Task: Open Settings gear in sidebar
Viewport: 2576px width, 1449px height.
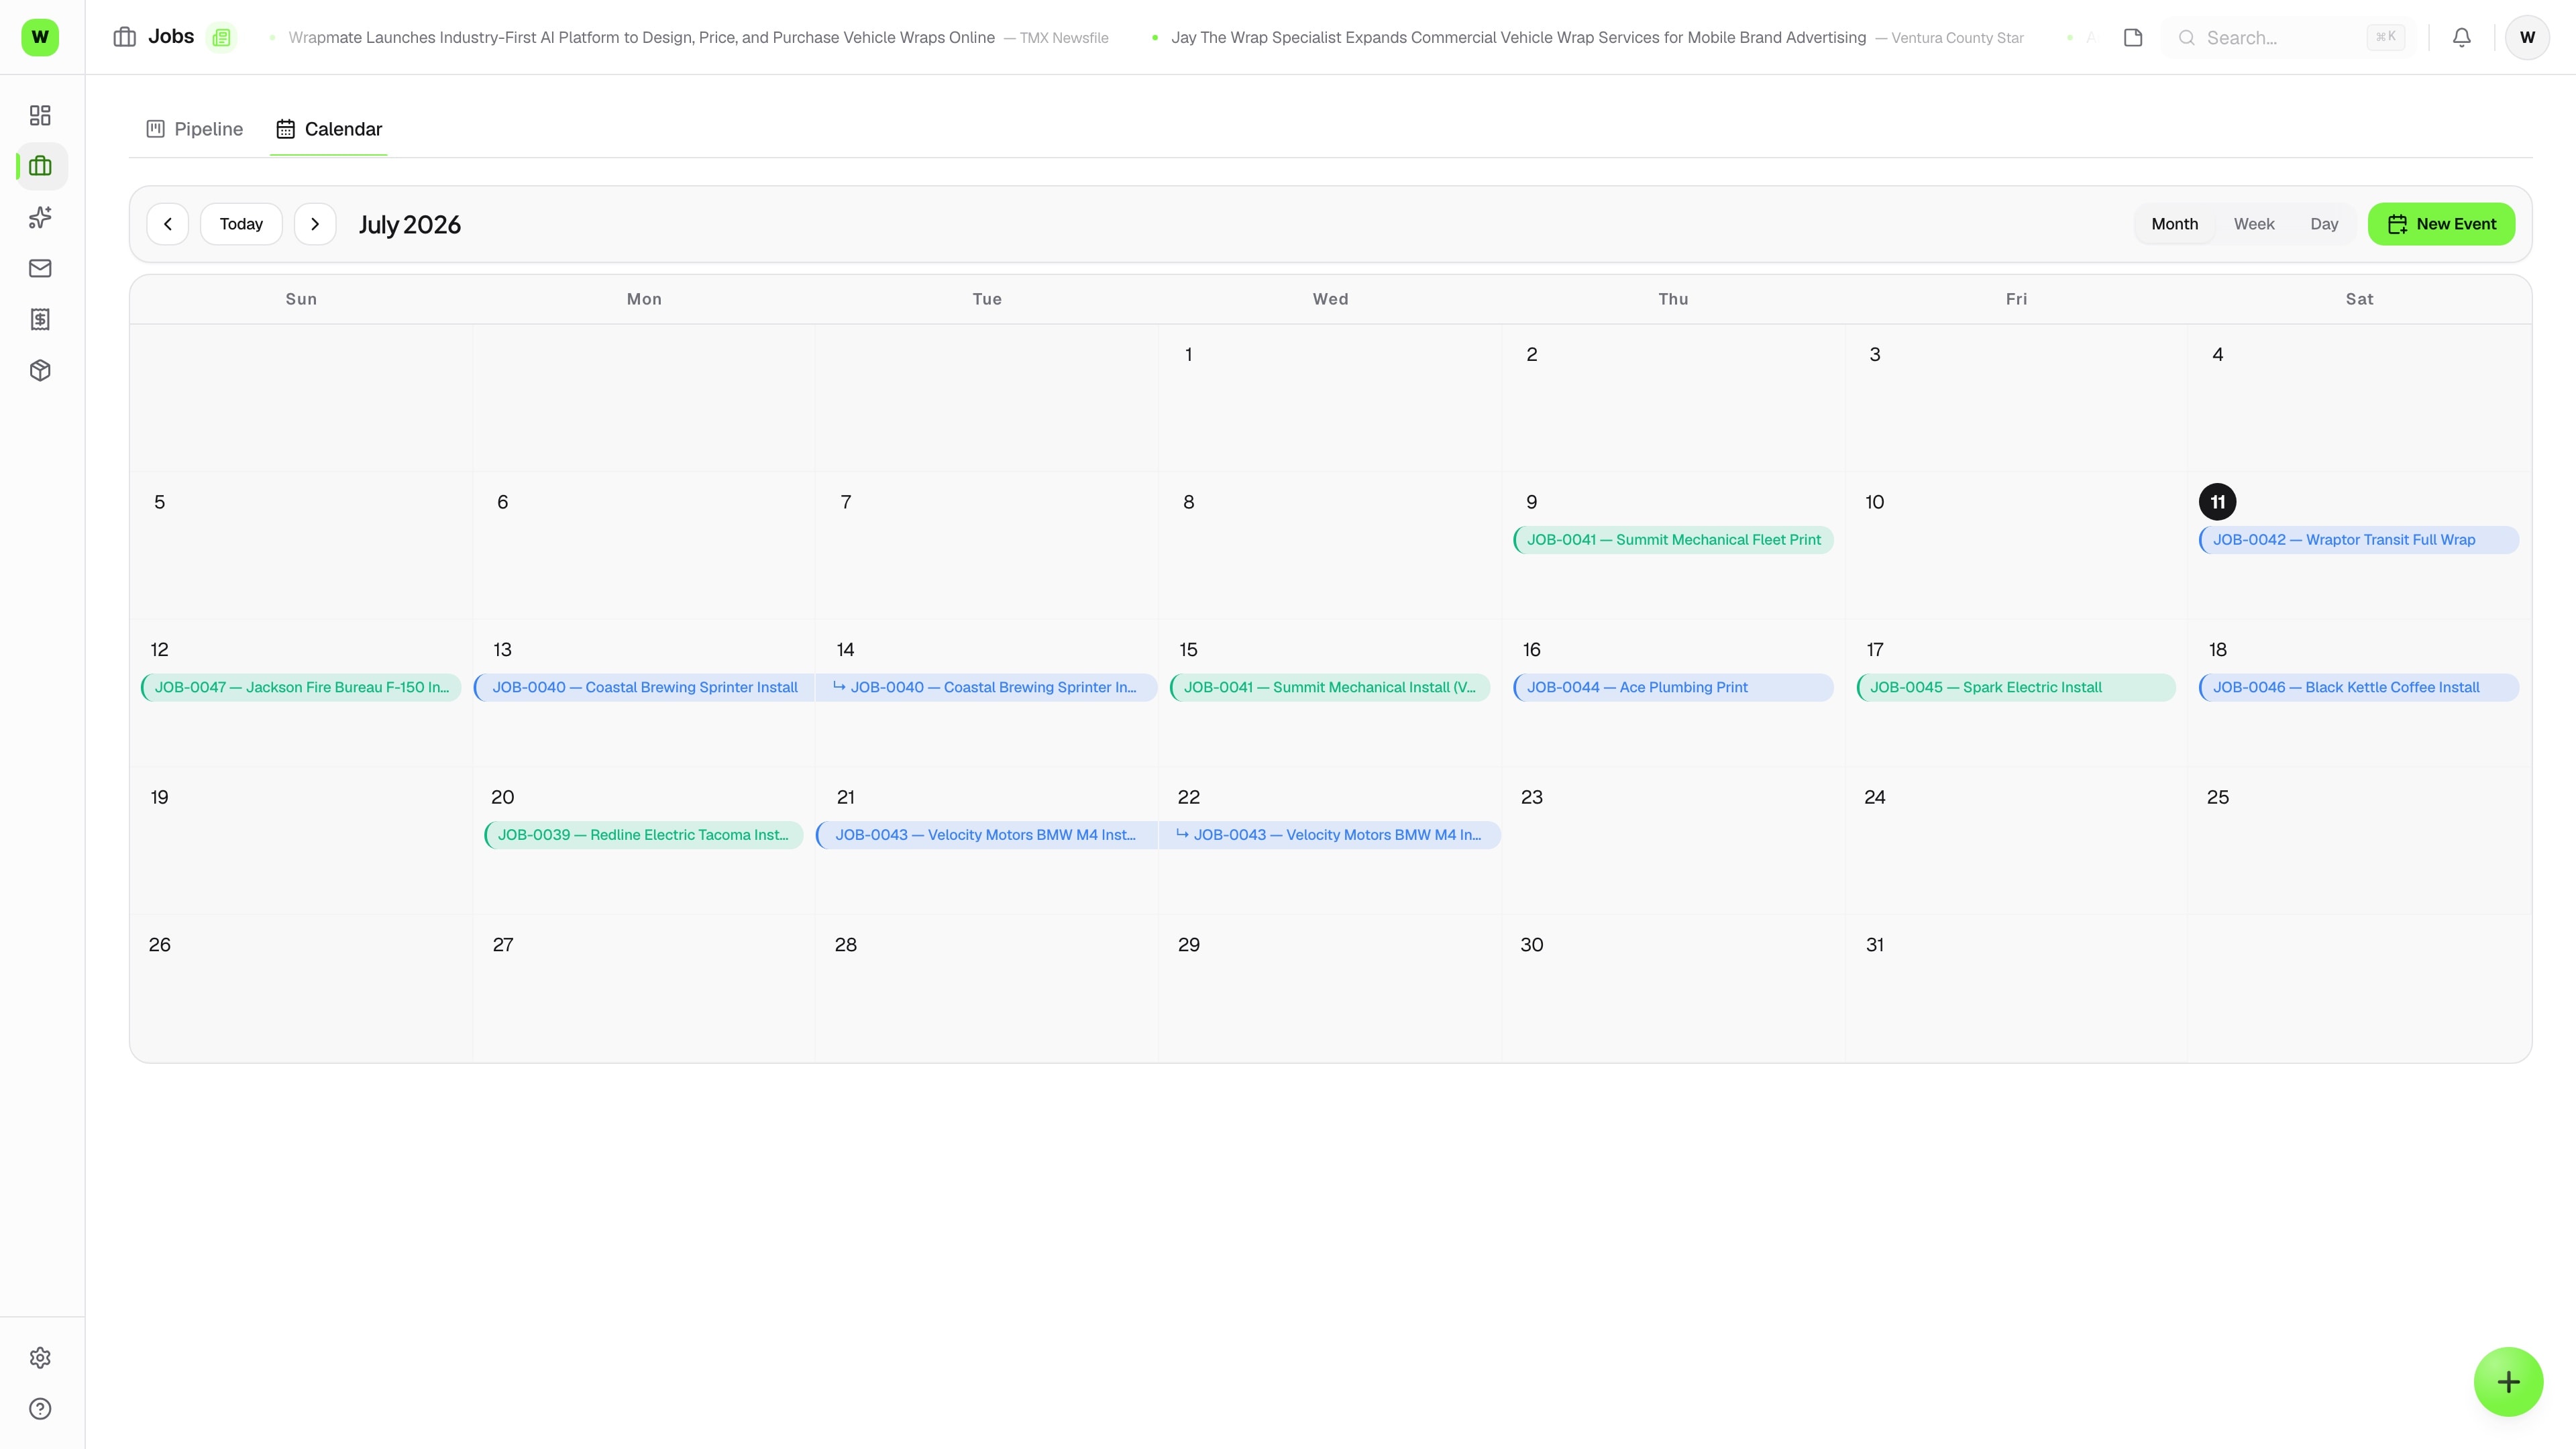Action: coord(40,1358)
